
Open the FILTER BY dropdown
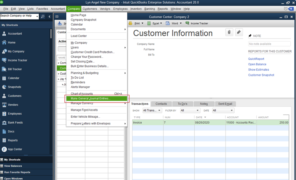pos(190,110)
